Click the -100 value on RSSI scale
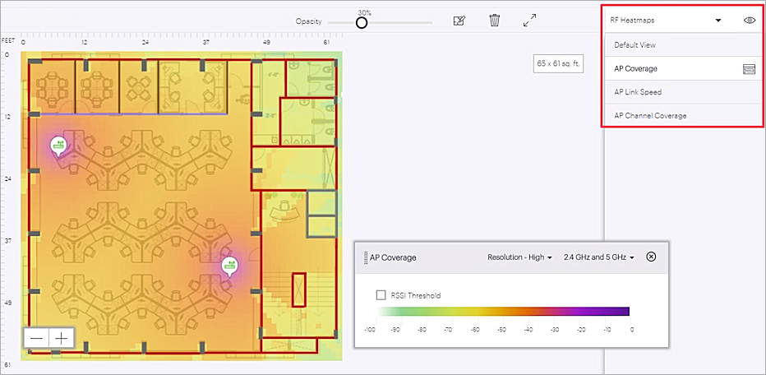Image resolution: width=766 pixels, height=375 pixels. 370,330
